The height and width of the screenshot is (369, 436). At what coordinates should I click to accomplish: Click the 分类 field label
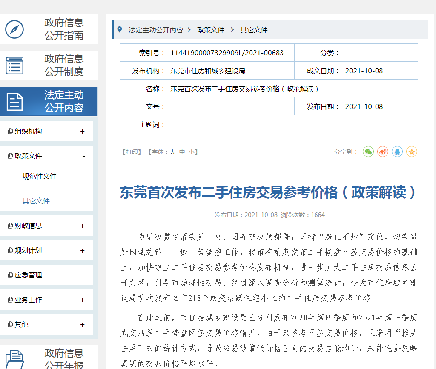pos(329,53)
